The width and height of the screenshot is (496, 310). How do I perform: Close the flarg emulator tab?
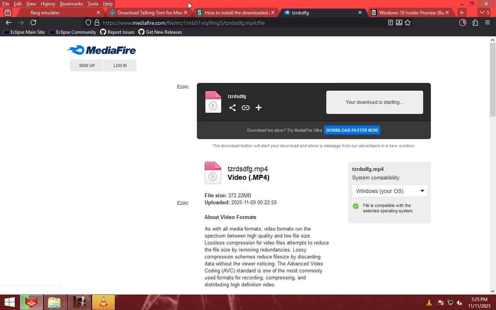tap(98, 13)
